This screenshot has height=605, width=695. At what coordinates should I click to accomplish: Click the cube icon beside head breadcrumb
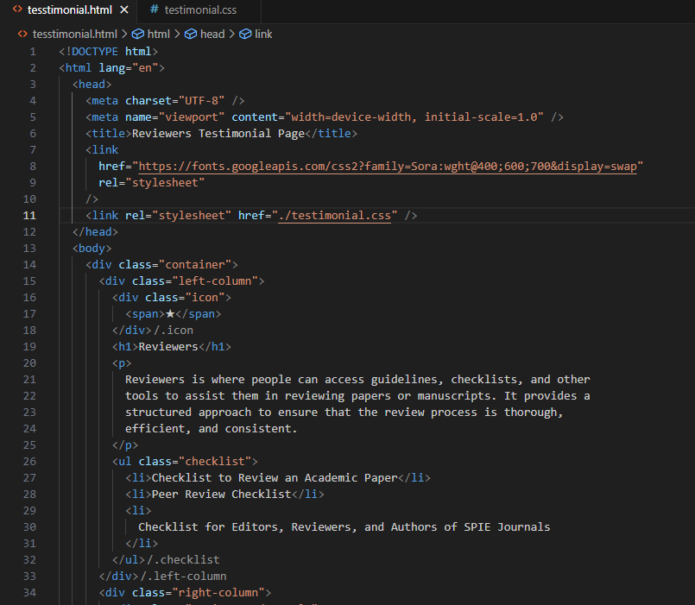[191, 35]
